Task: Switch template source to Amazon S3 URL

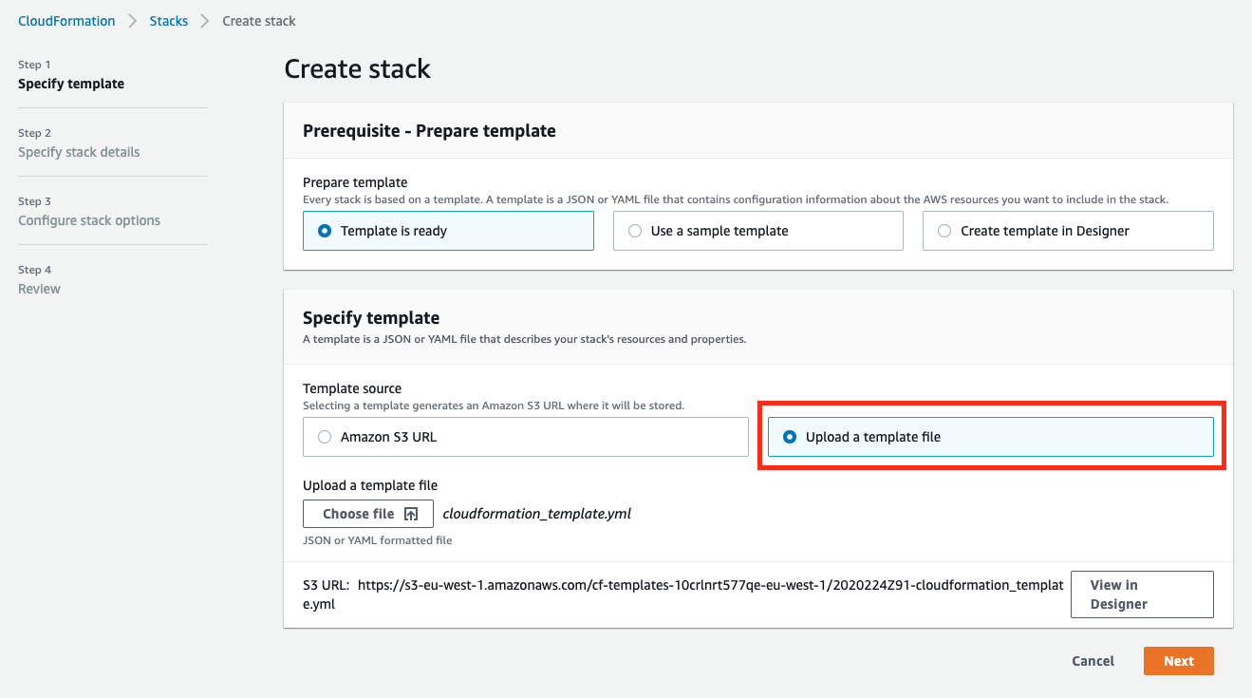Action: pyautogui.click(x=325, y=437)
